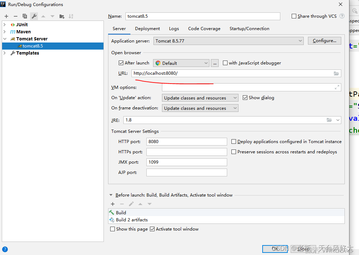Check the Show this page option
This screenshot has width=359, height=255.
coord(112,229)
